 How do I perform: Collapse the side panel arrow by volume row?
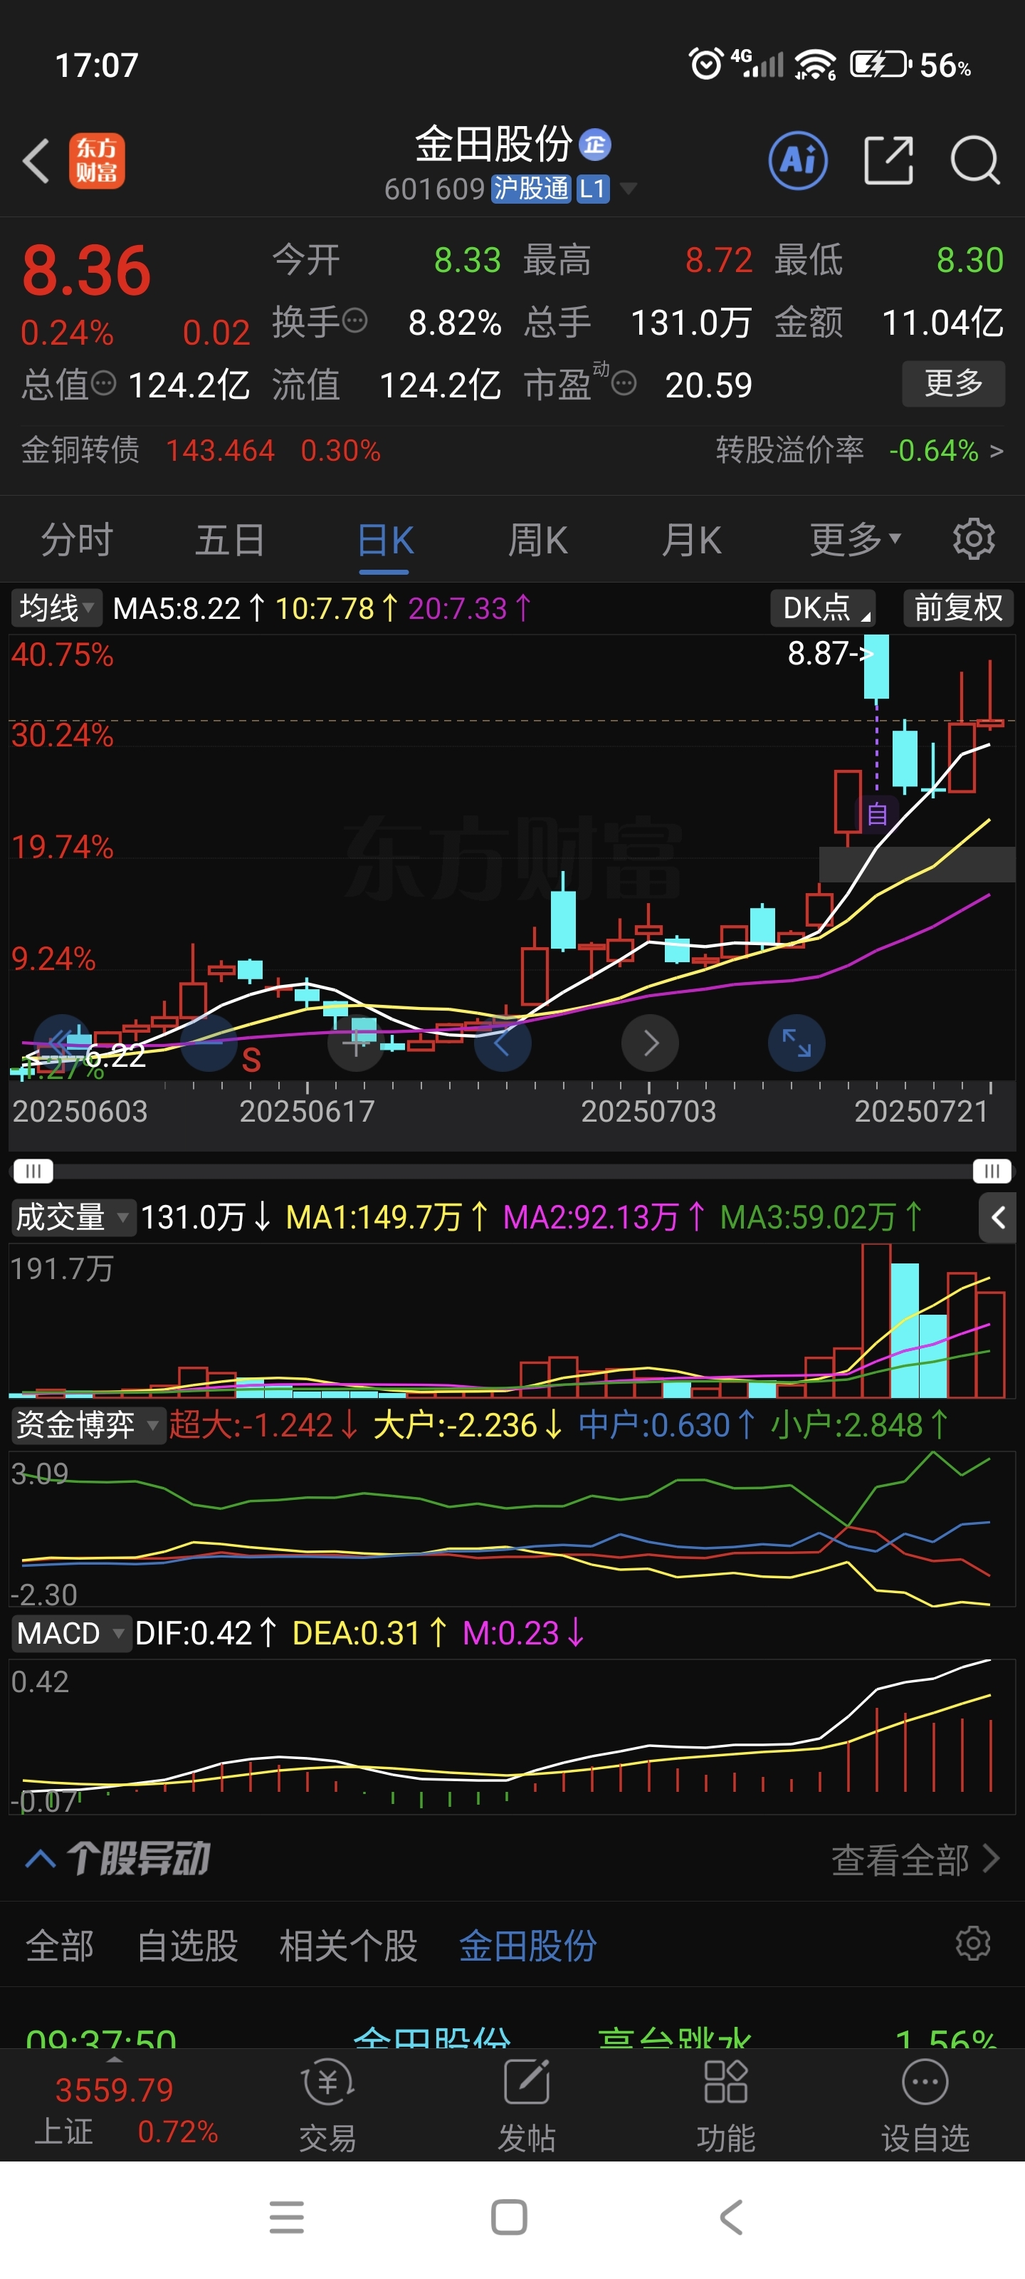click(x=997, y=1217)
